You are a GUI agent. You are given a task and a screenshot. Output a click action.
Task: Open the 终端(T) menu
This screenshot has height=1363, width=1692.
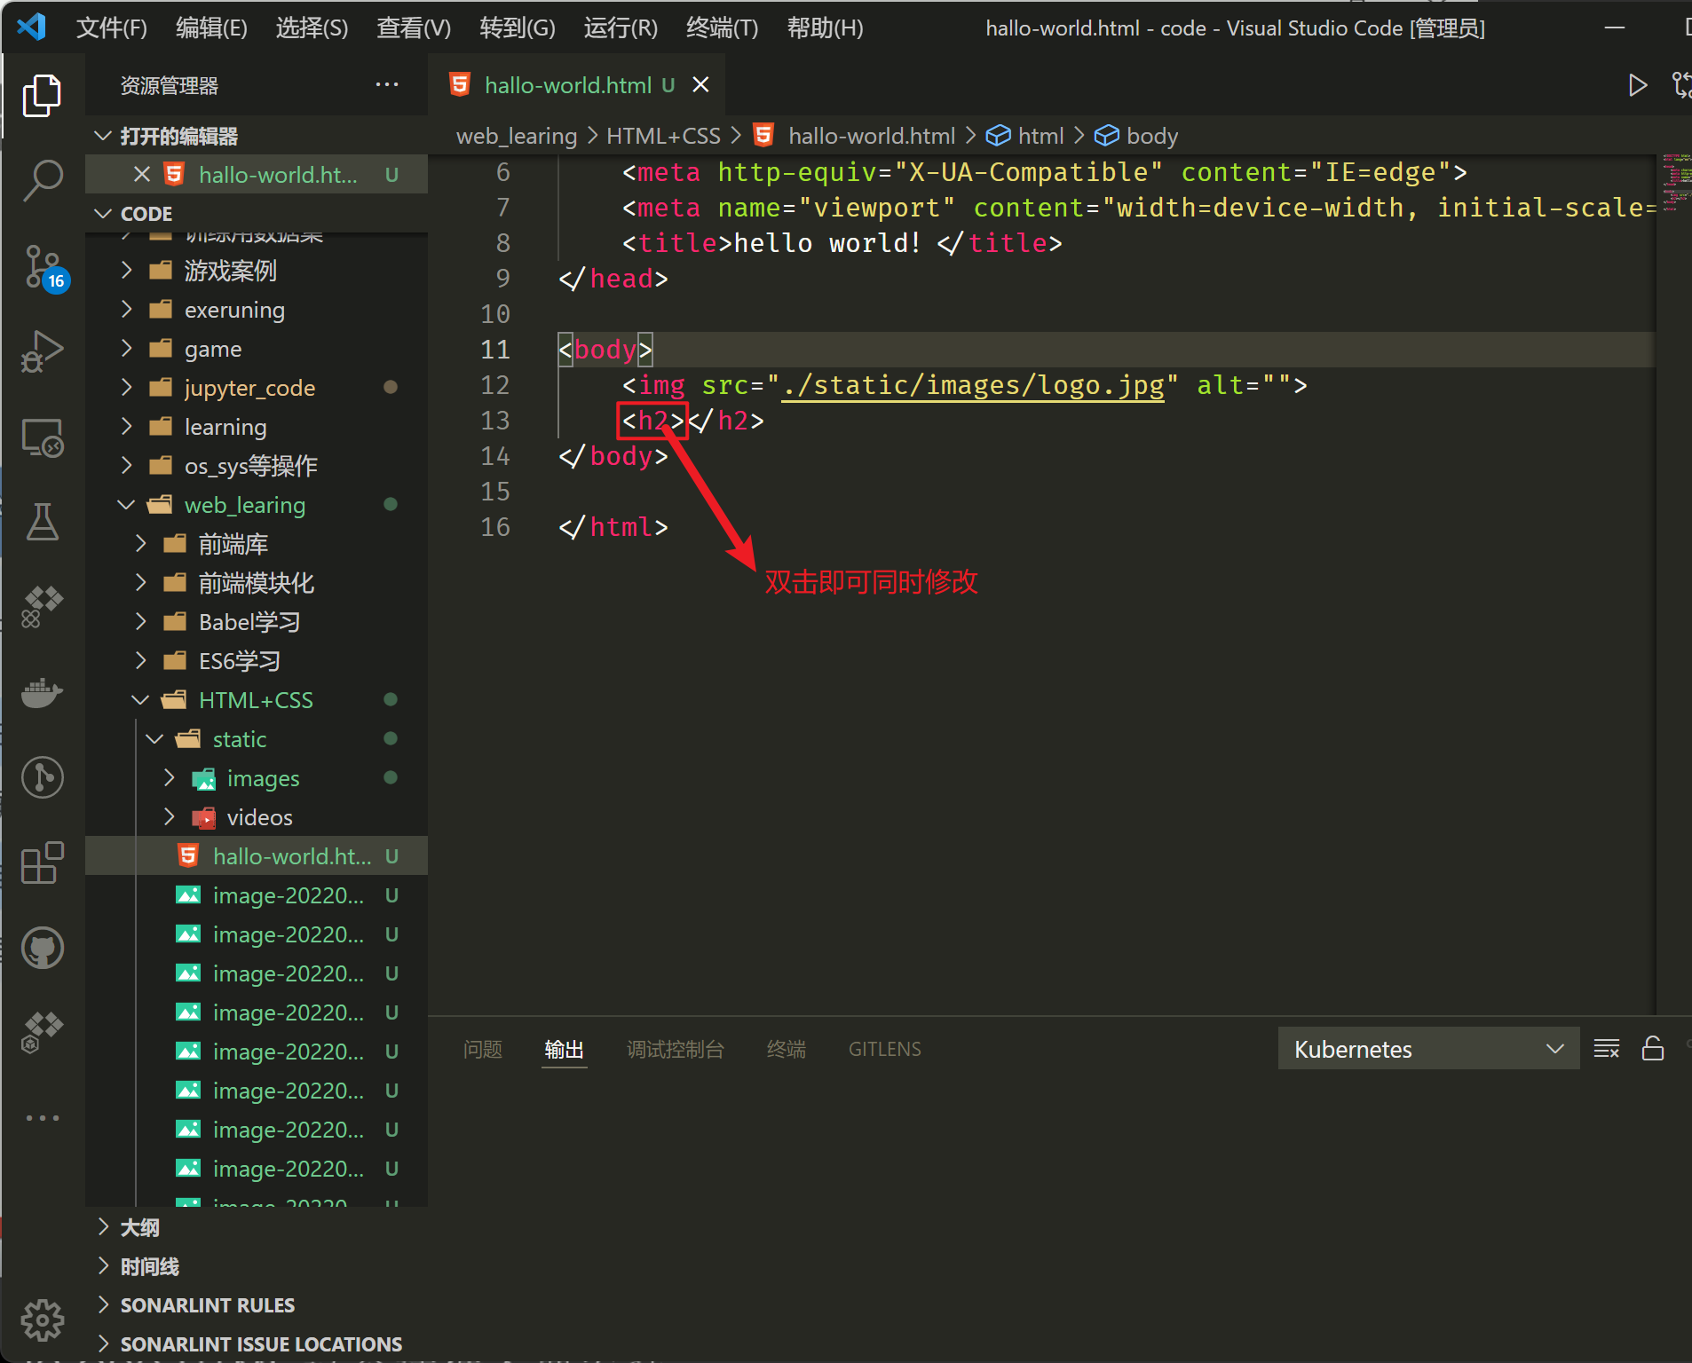723,28
